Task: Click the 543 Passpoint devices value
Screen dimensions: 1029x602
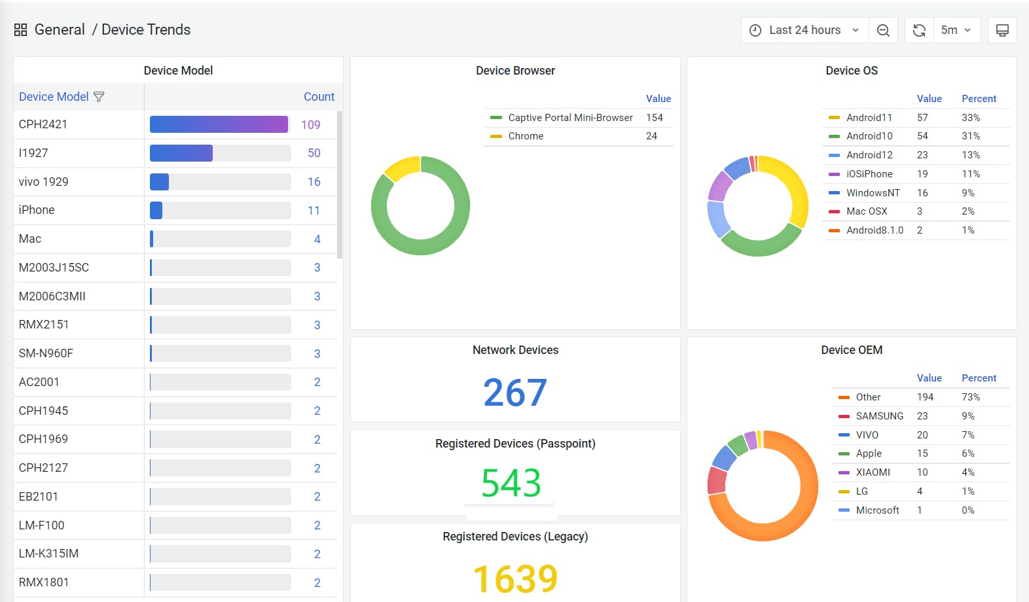Action: (511, 483)
